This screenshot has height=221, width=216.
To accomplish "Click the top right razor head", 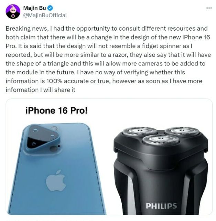I will point(182,131).
